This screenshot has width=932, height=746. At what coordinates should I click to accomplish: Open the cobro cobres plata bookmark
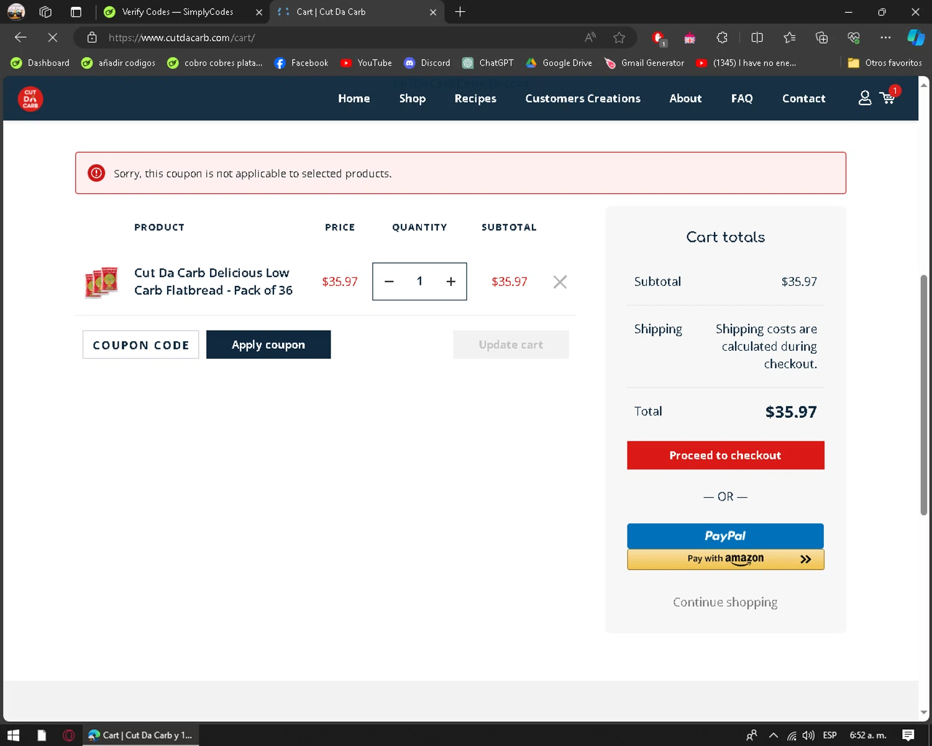[215, 63]
